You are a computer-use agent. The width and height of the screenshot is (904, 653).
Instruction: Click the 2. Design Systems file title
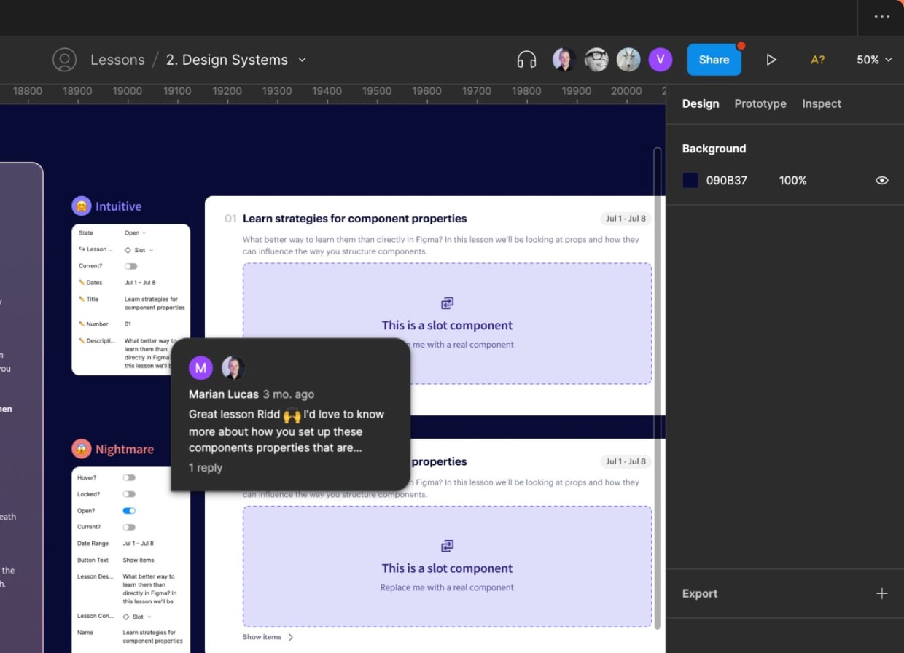coord(227,60)
